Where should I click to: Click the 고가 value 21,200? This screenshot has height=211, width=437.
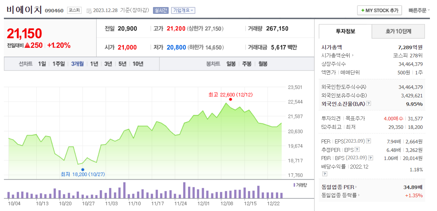(176, 29)
